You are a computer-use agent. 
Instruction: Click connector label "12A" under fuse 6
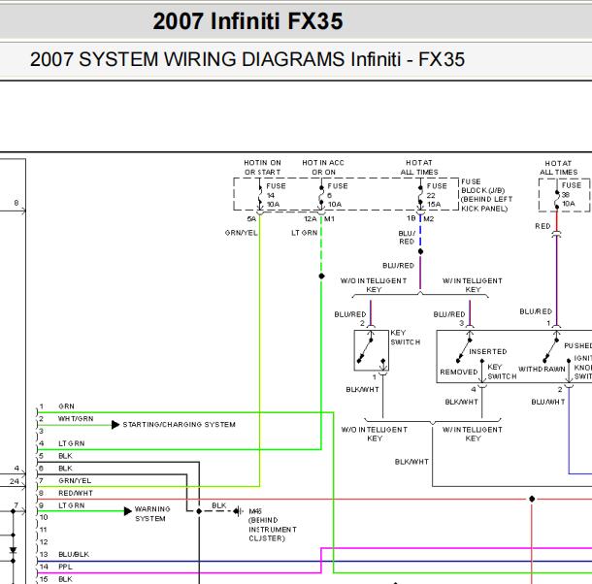point(311,219)
